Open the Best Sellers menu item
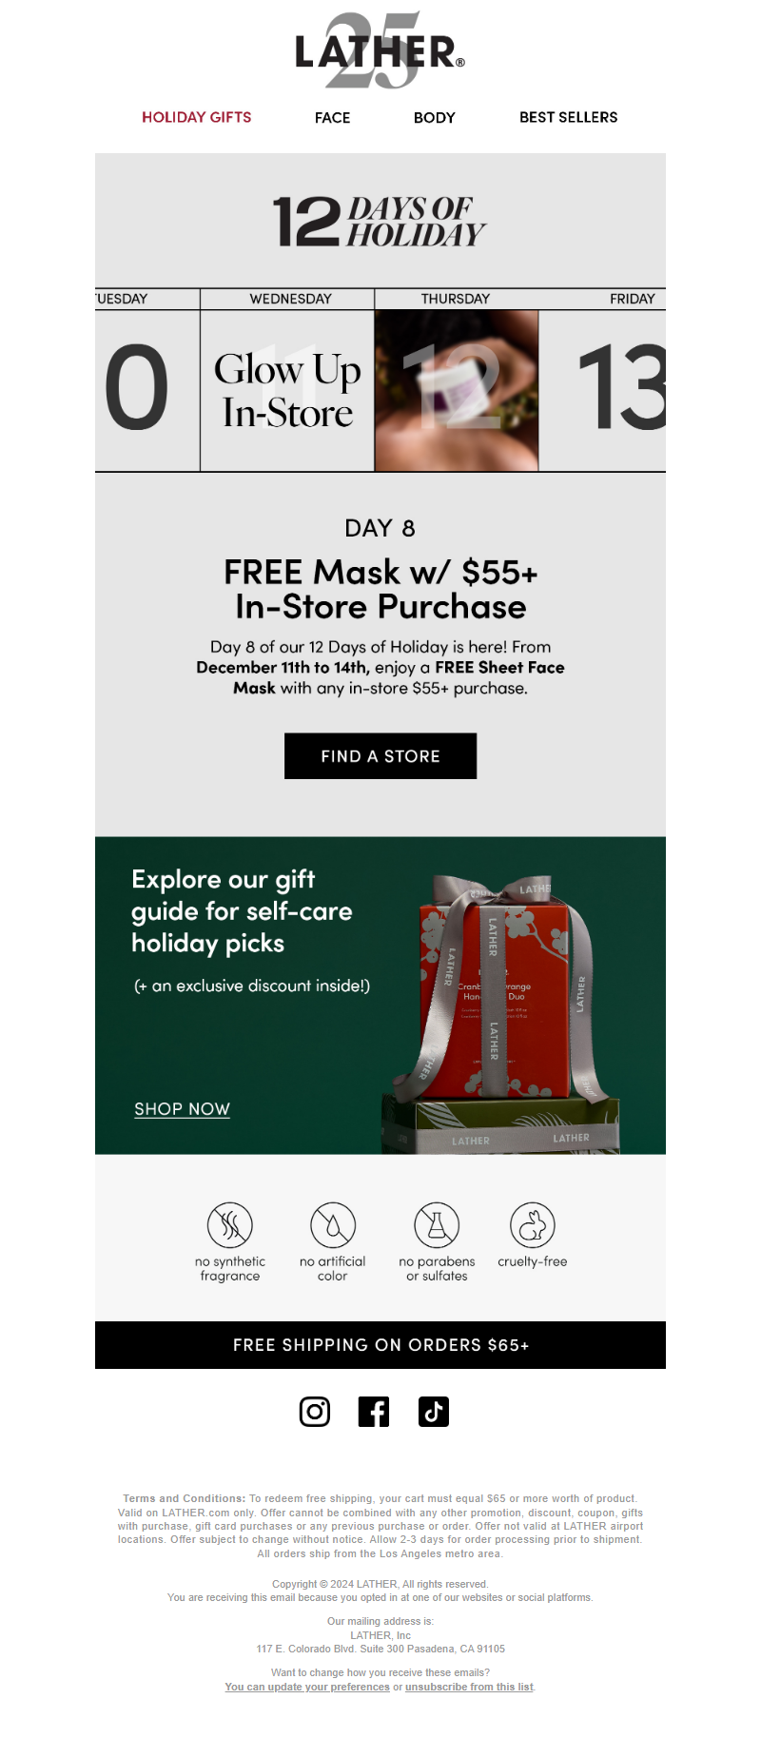Screen dimensions: 761x1738 coord(569,117)
